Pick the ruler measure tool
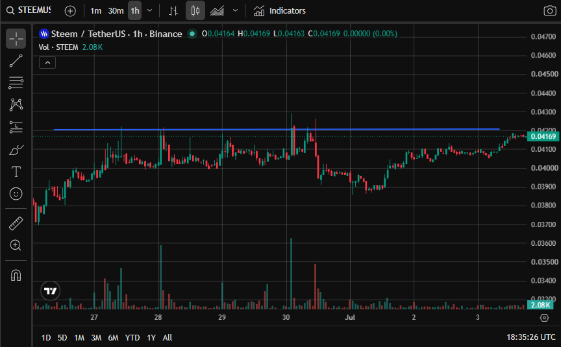The height and width of the screenshot is (347, 561). [16, 223]
